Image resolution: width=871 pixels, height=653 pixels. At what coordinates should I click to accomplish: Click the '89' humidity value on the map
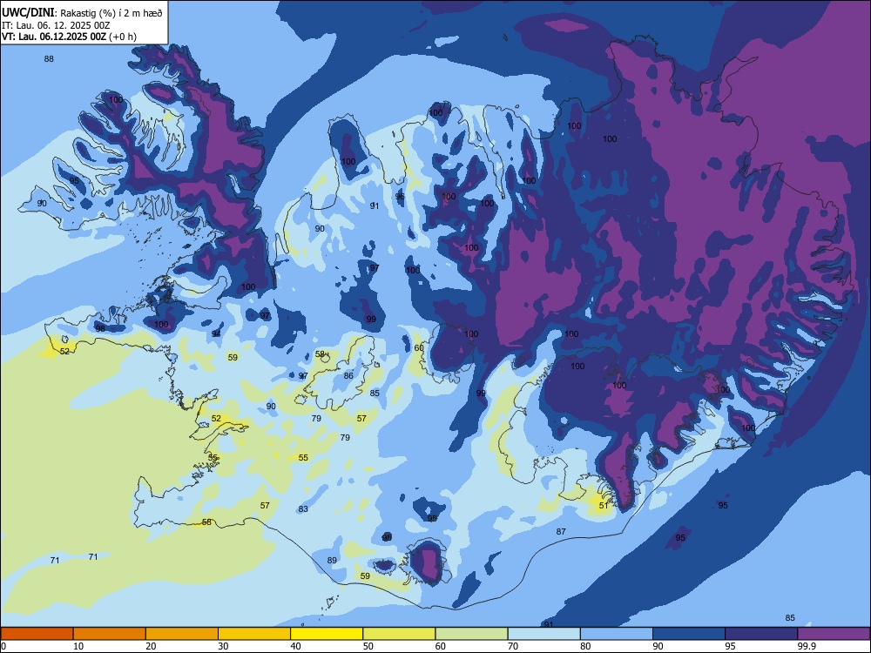click(332, 560)
